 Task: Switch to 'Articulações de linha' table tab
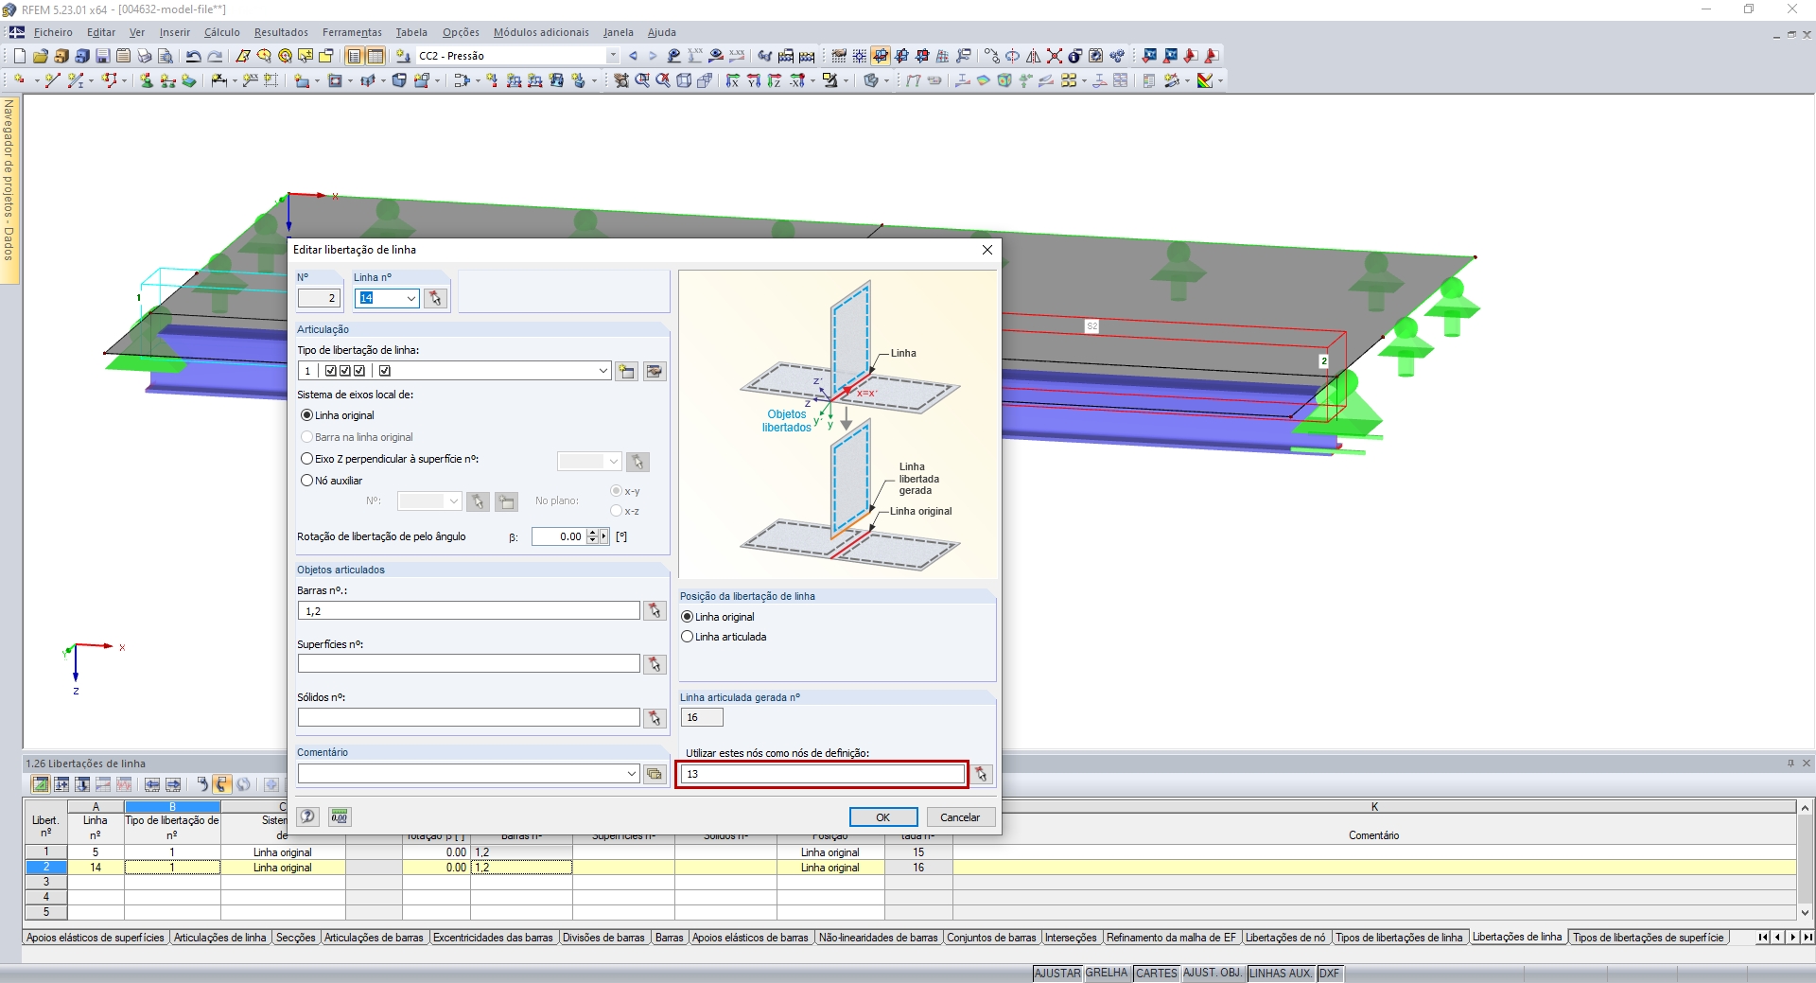[220, 938]
